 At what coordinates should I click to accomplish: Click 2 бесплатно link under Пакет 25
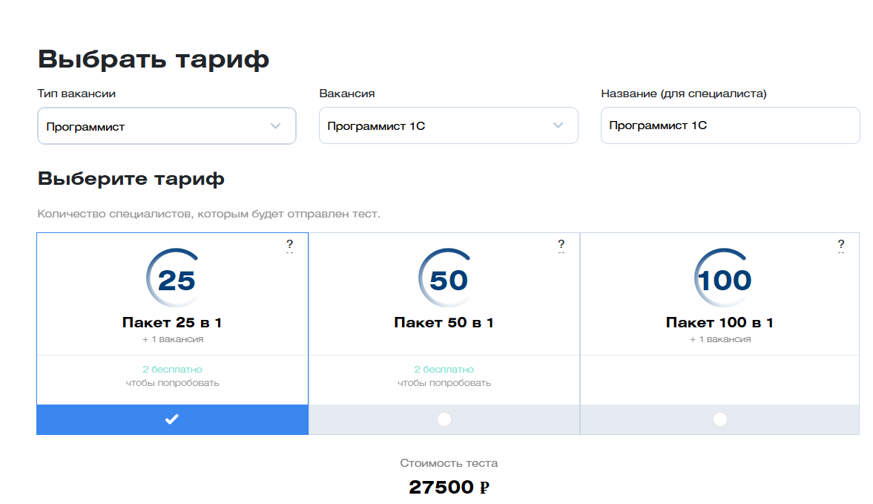172,369
